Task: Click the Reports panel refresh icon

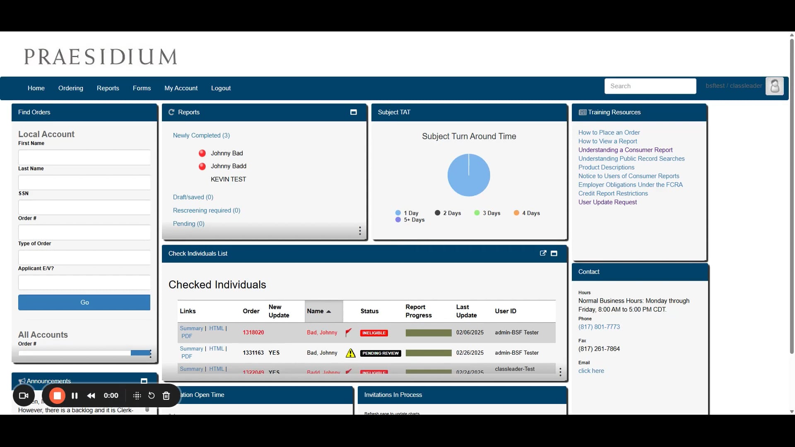Action: coord(171,112)
